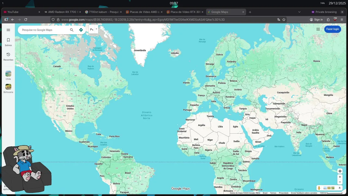Click the Brasil country label on map
This screenshot has height=196, width=348.
point(128,173)
